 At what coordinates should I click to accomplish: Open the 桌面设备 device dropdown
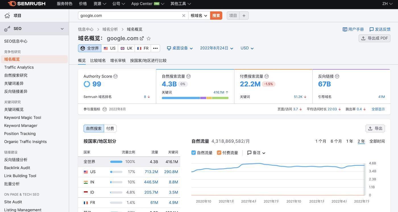pyautogui.click(x=180, y=48)
